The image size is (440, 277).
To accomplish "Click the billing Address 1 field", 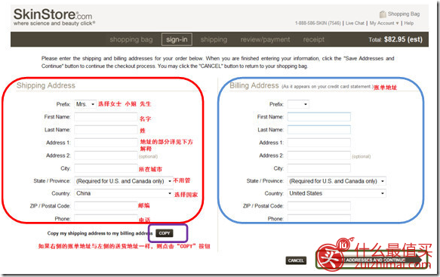I will pyautogui.click(x=318, y=143).
